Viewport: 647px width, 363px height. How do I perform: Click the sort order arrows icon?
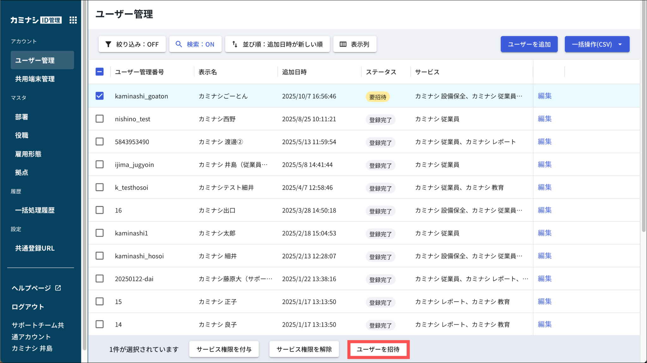235,44
